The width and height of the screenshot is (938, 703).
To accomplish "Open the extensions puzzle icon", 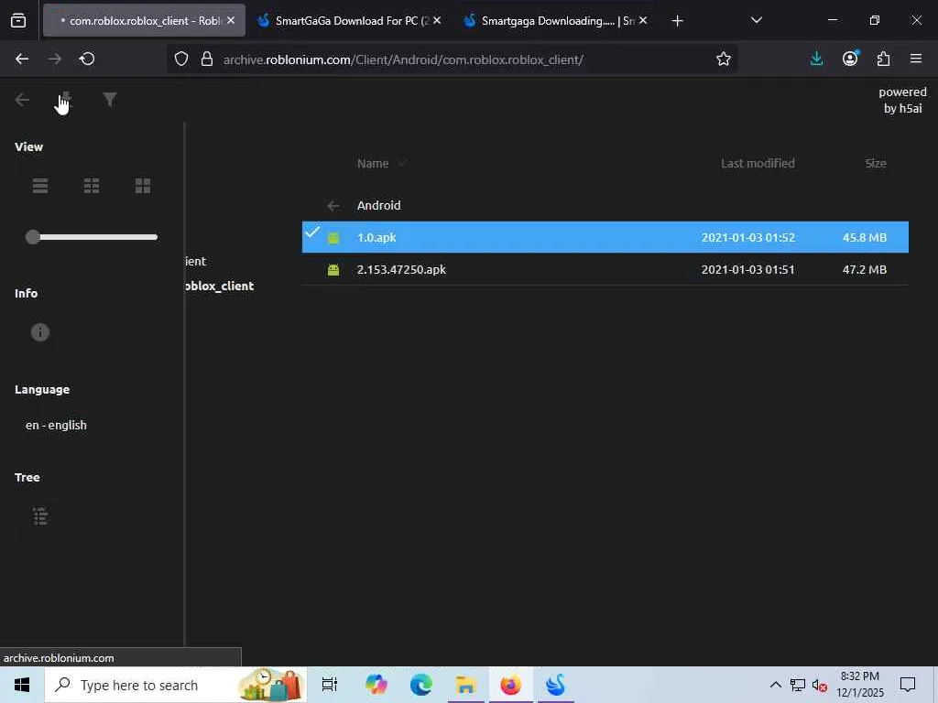I will click(884, 59).
